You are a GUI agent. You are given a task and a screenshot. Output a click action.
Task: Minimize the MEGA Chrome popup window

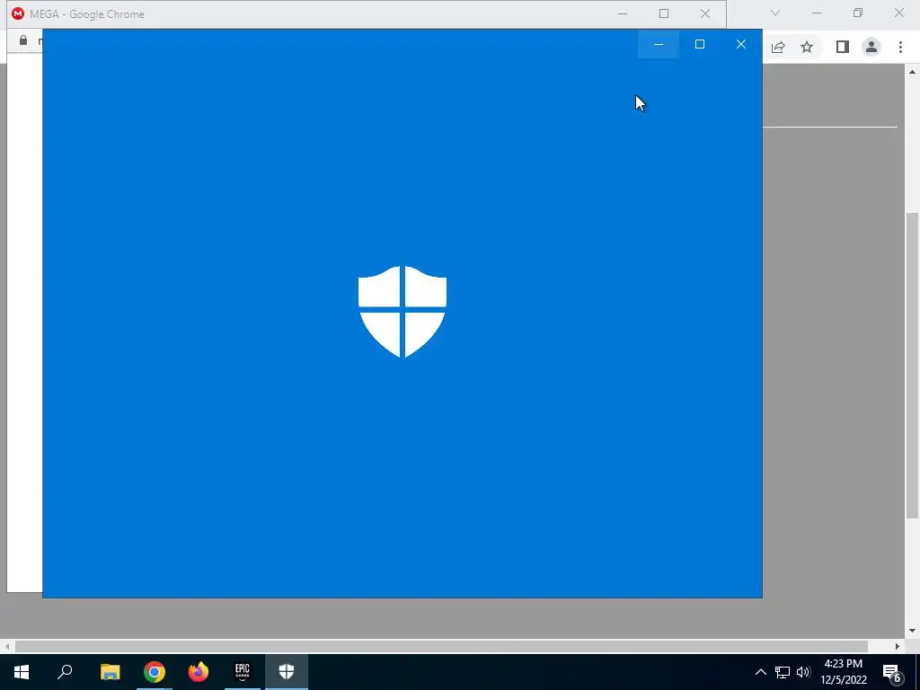[x=623, y=13]
